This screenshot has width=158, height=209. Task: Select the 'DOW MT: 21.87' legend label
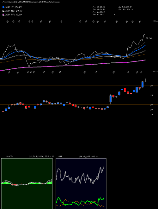tap(13, 11)
